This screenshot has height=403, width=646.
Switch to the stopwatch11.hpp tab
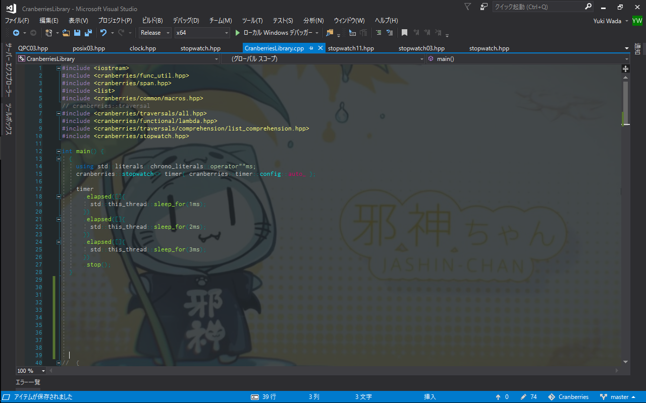coord(351,48)
